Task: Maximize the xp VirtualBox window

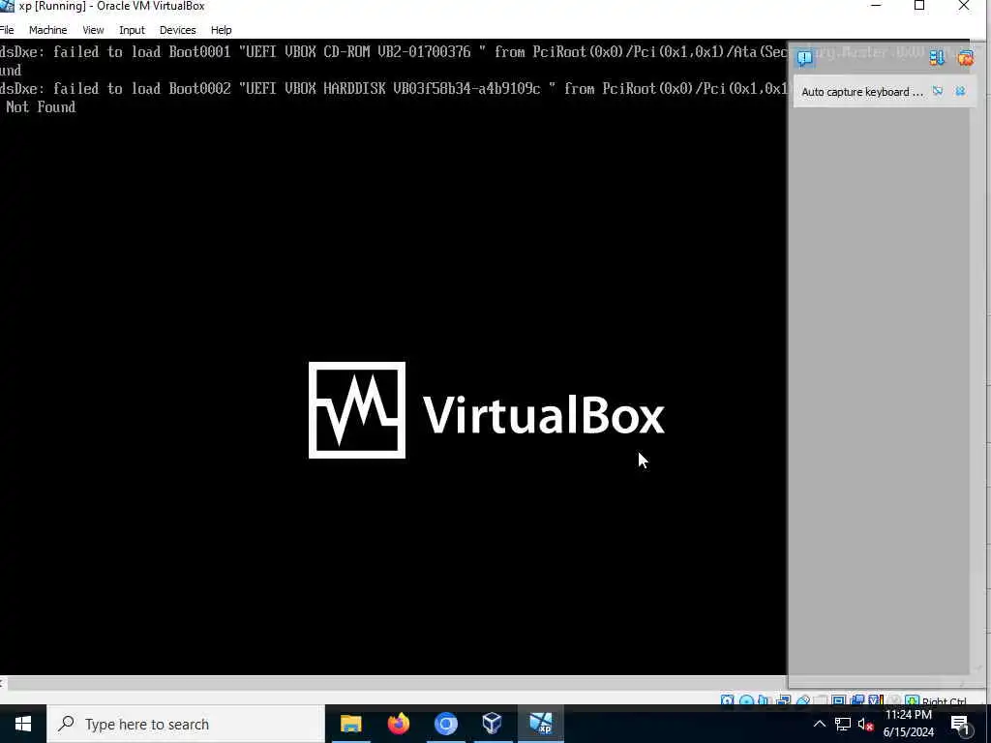Action: 919,6
